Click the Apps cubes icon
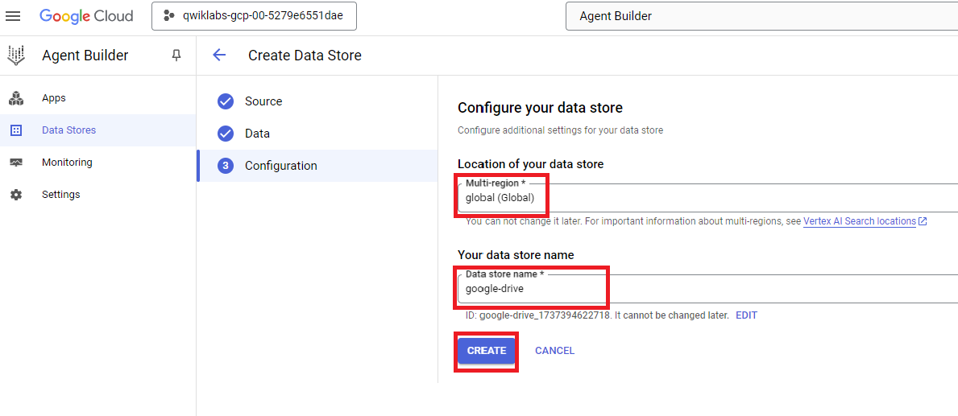Viewport: 958px width, 416px height. 16,98
